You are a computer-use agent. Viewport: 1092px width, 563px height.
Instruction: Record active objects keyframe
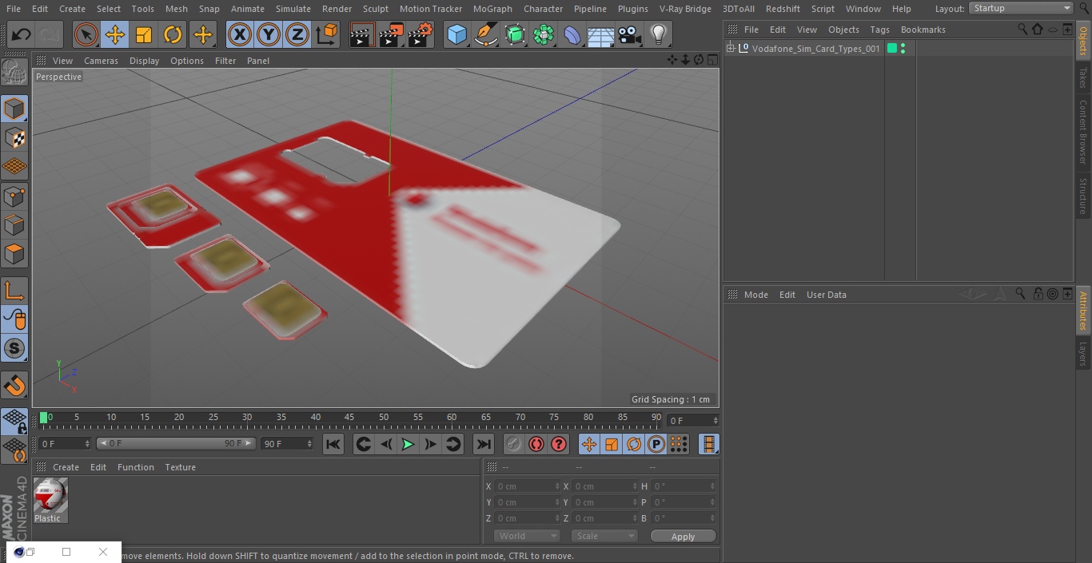pos(514,444)
